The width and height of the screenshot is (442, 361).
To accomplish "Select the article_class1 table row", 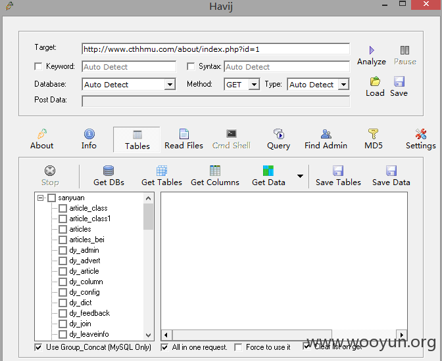I will pyautogui.click(x=89, y=219).
